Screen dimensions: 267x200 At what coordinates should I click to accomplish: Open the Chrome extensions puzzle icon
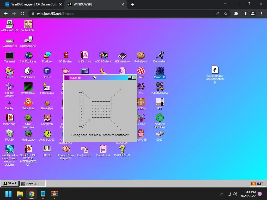236,14
